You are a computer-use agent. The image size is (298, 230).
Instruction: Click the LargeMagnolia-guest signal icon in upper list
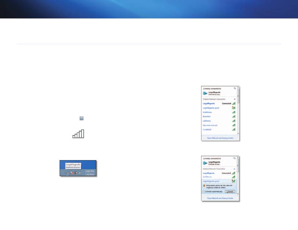coord(233,108)
